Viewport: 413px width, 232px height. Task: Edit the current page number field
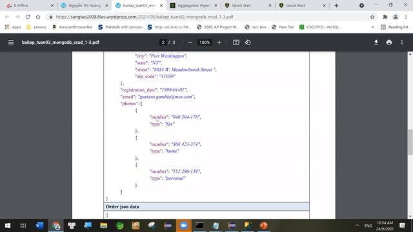[163, 43]
